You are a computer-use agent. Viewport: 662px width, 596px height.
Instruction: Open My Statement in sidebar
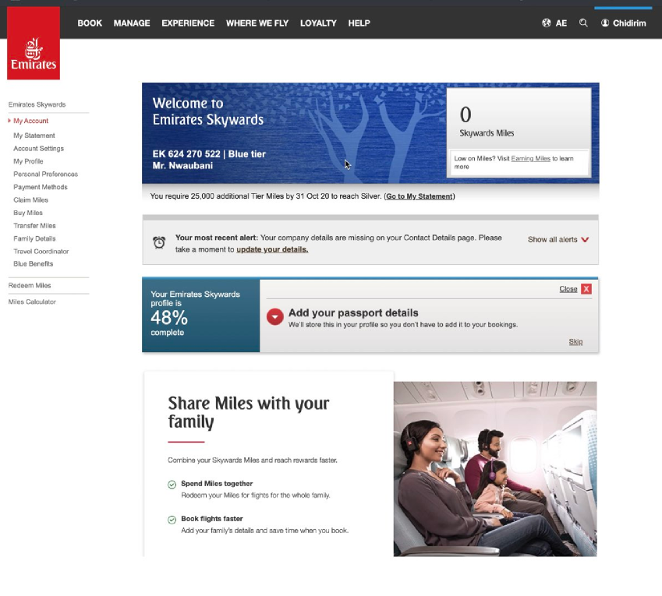click(34, 136)
